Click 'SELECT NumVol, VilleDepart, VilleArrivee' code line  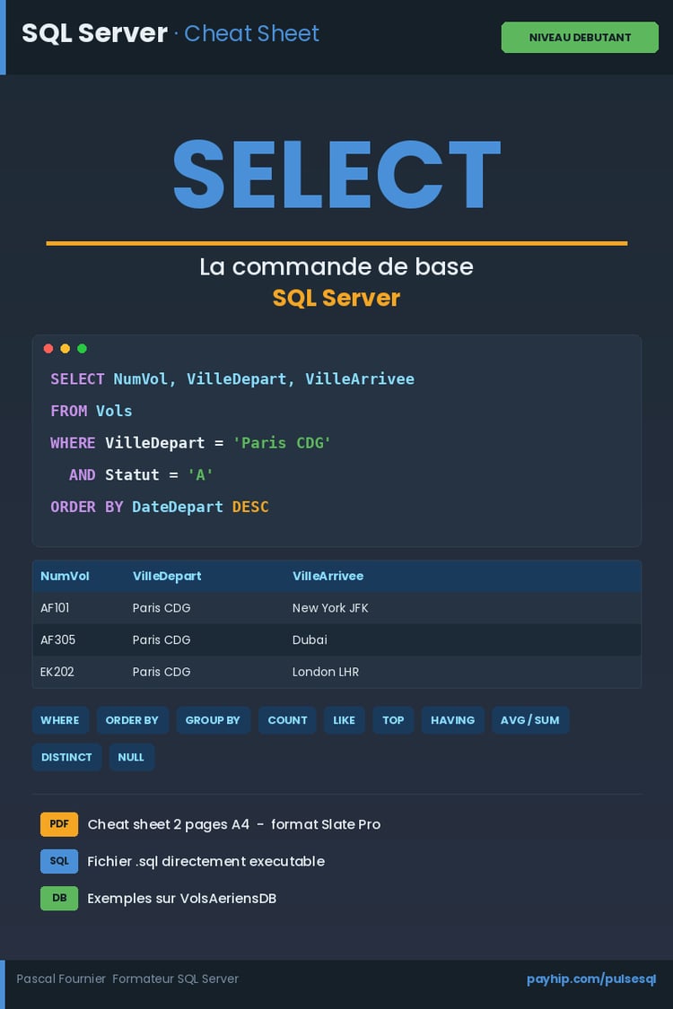232,379
